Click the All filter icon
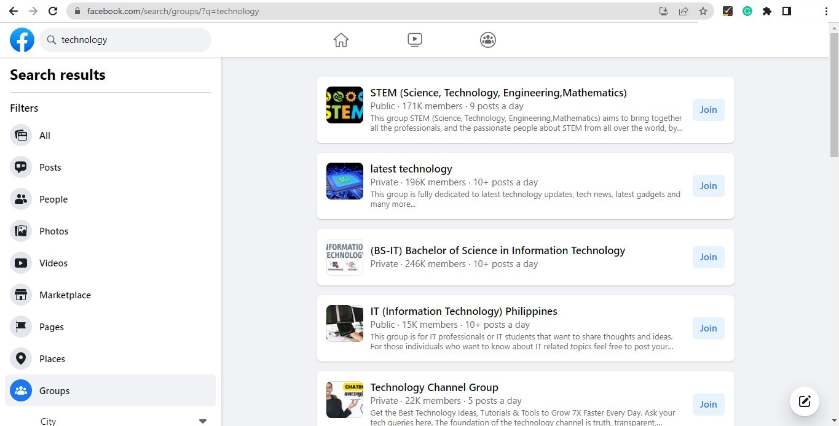839x426 pixels. [21, 136]
